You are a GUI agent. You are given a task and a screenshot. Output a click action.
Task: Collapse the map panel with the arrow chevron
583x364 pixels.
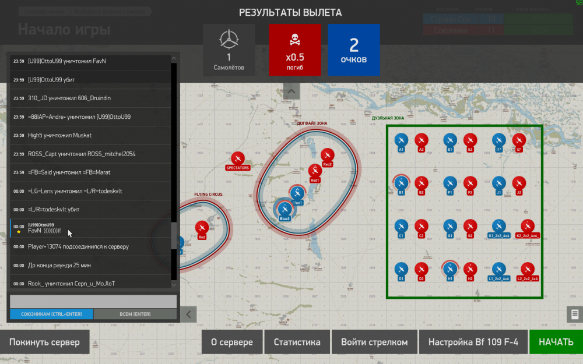point(291,90)
